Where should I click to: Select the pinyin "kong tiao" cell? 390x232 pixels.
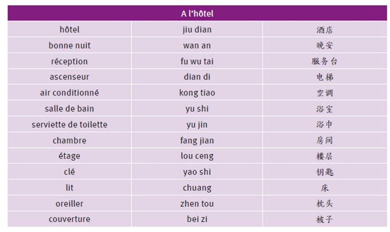pyautogui.click(x=197, y=93)
